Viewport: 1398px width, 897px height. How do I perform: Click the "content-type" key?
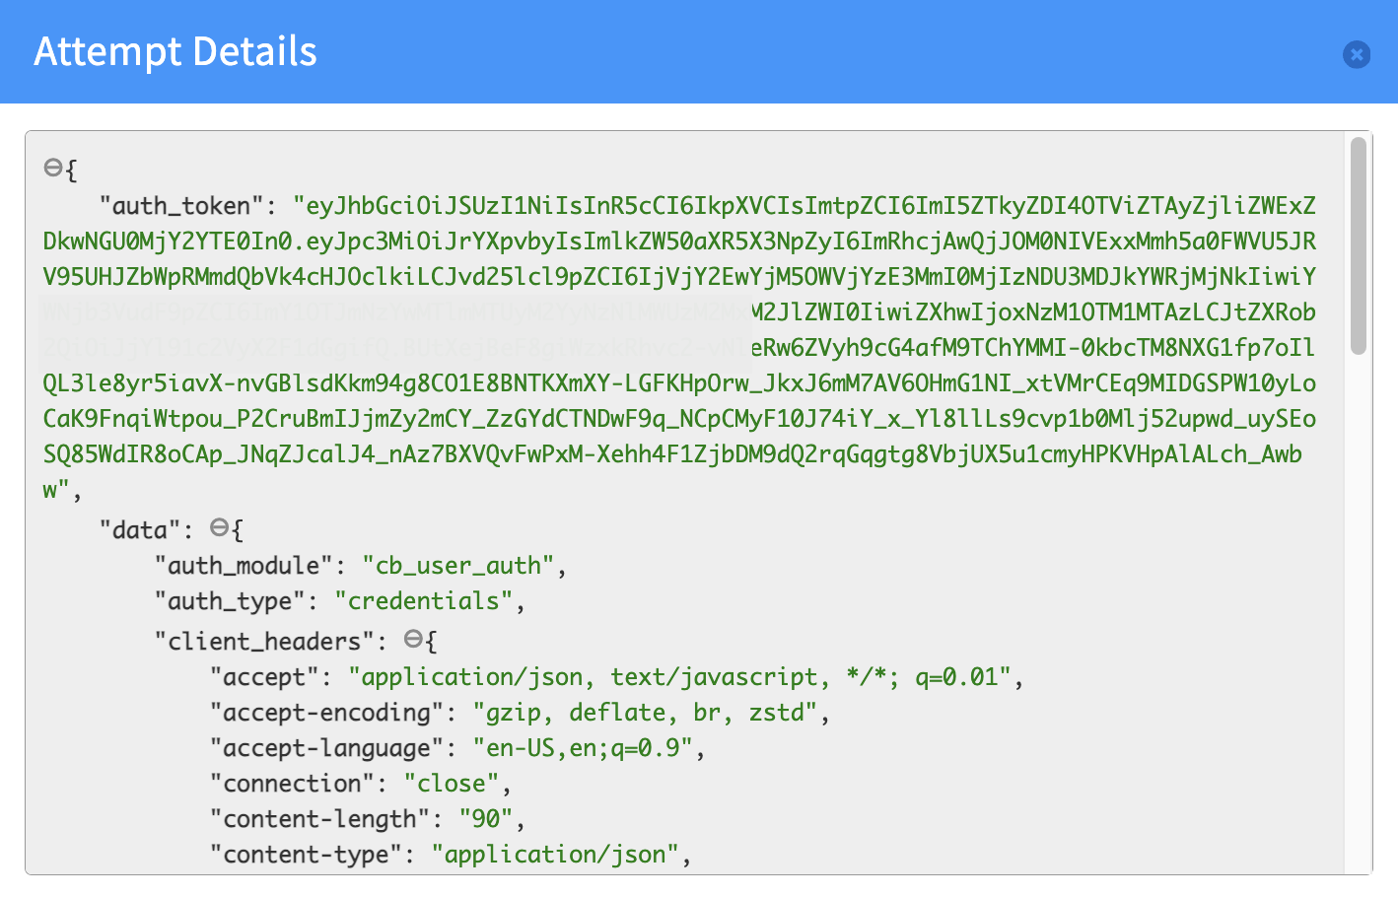(307, 855)
